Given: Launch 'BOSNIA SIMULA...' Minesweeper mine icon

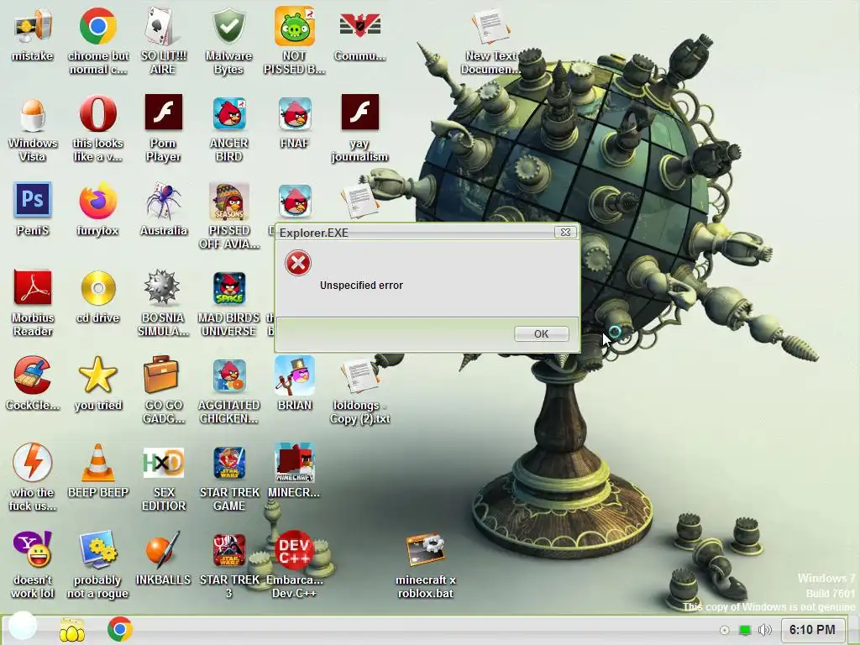Looking at the screenshot, I should point(163,287).
